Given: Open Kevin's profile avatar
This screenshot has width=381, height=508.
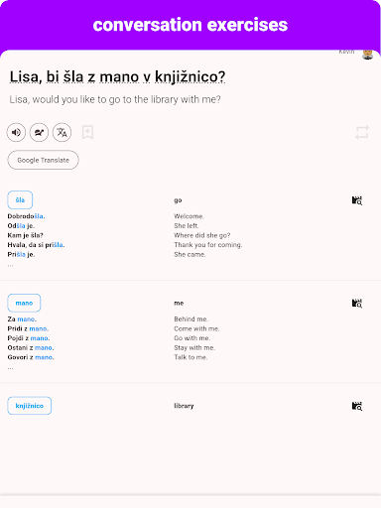Looking at the screenshot, I should tap(367, 54).
